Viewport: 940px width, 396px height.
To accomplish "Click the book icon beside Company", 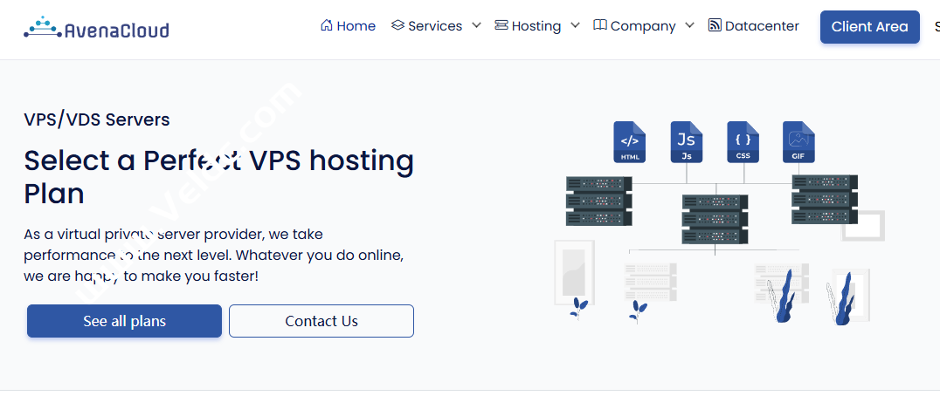I will pos(600,25).
